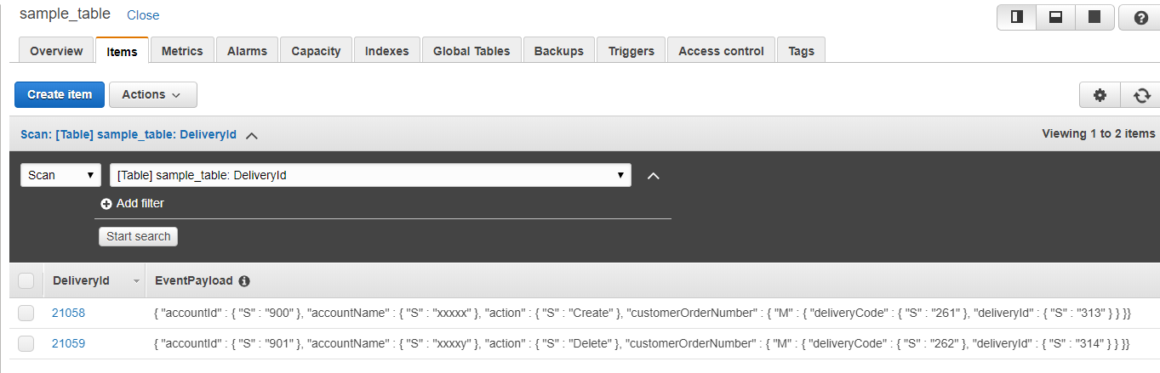Viewport: 1160px width, 373px height.
Task: Open table settings gear icon
Action: pos(1100,95)
